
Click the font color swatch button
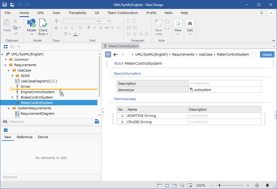click(x=75, y=34)
